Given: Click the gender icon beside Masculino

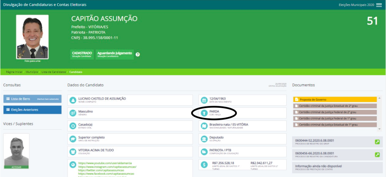Looking at the screenshot, I should click(x=72, y=113).
